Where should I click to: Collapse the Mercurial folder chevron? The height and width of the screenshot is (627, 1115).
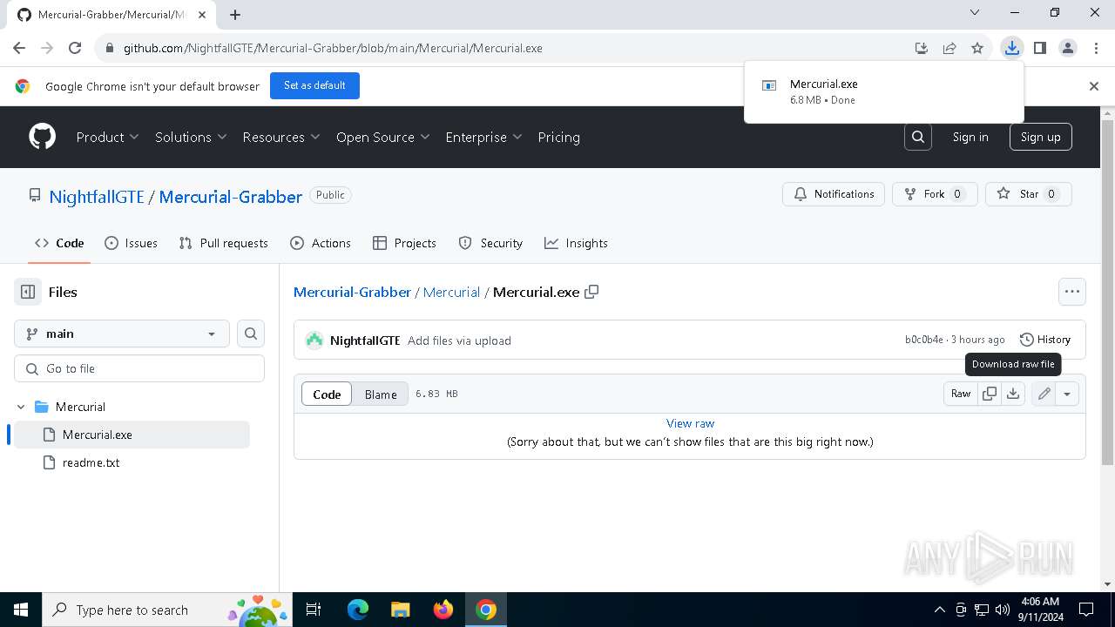tap(21, 407)
